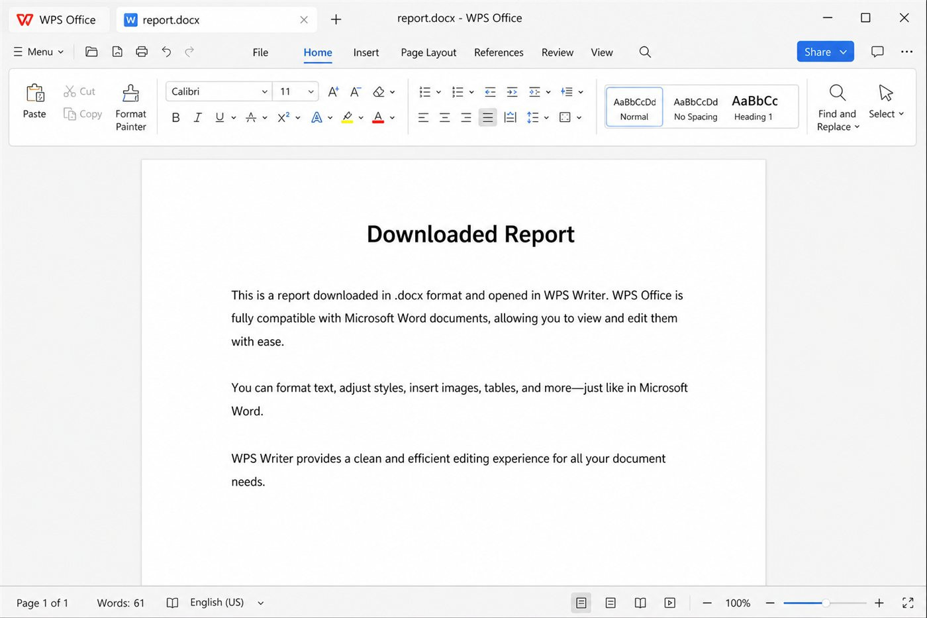
Task: Undo the last action
Action: [x=166, y=52]
